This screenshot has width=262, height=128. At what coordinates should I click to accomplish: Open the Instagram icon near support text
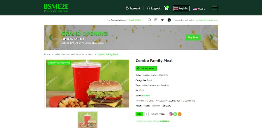click(156, 20)
